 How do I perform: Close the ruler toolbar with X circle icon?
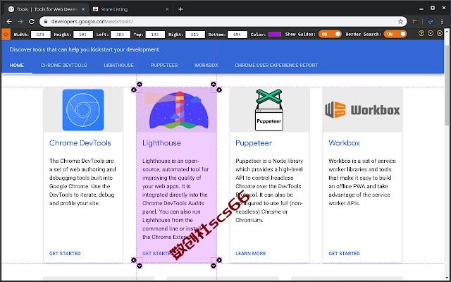[440, 34]
